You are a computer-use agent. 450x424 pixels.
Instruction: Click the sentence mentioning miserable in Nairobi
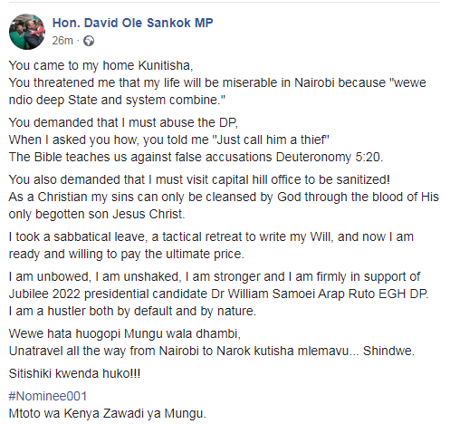(x=217, y=82)
